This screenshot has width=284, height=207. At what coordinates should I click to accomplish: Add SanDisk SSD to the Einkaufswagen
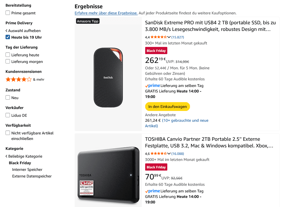click(x=167, y=107)
